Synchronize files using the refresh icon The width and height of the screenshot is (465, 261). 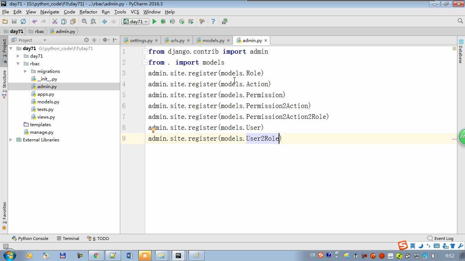(x=23, y=22)
